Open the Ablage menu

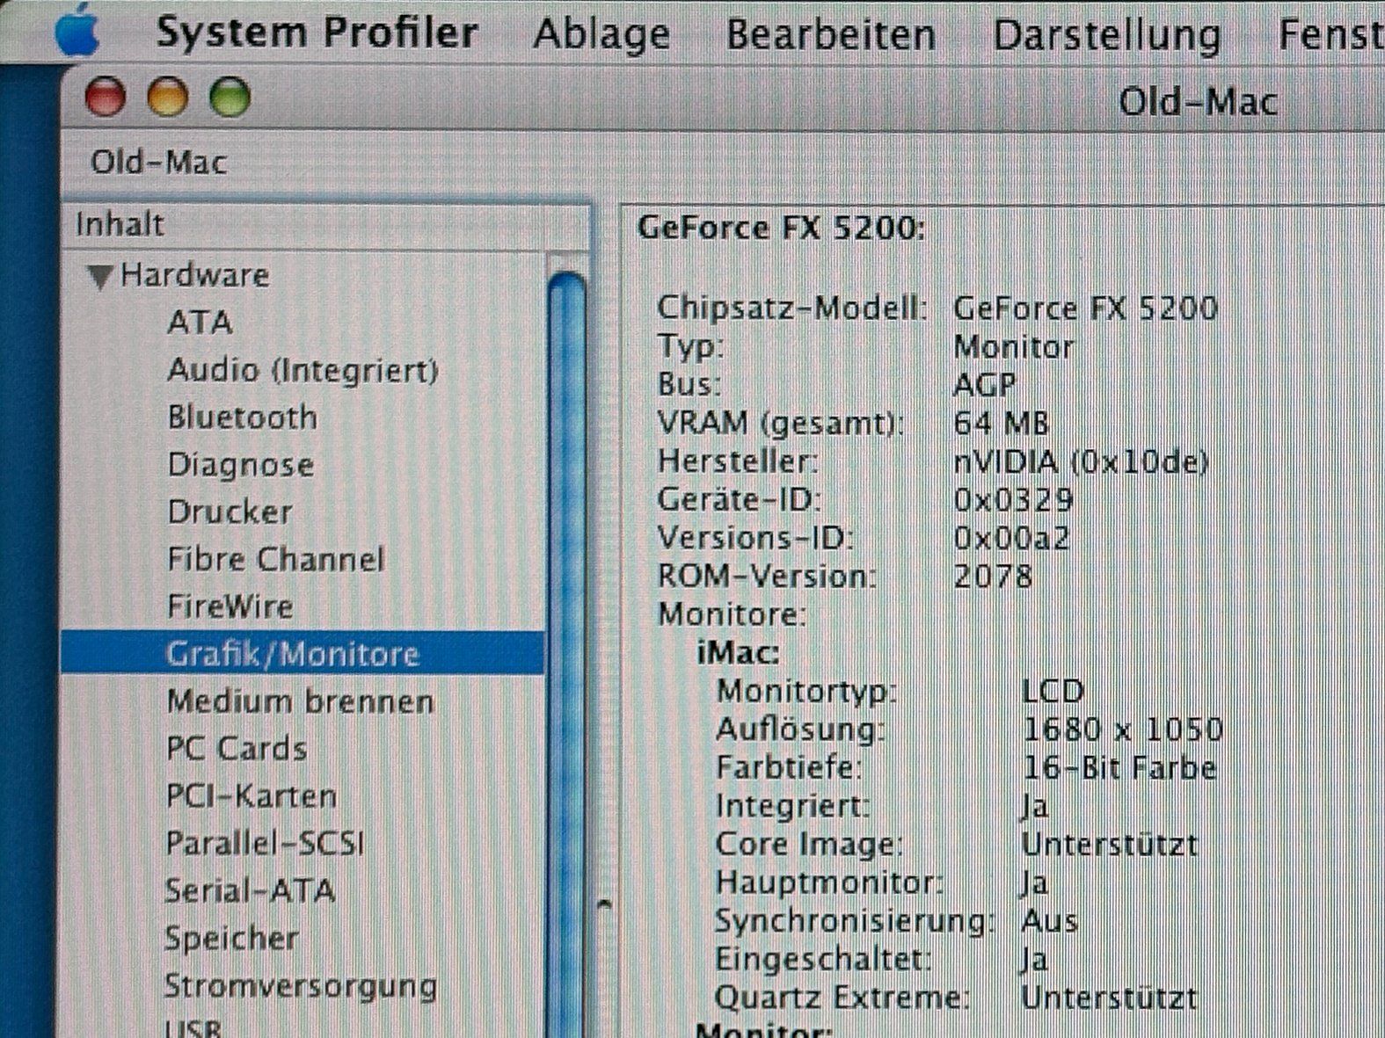coord(601,35)
